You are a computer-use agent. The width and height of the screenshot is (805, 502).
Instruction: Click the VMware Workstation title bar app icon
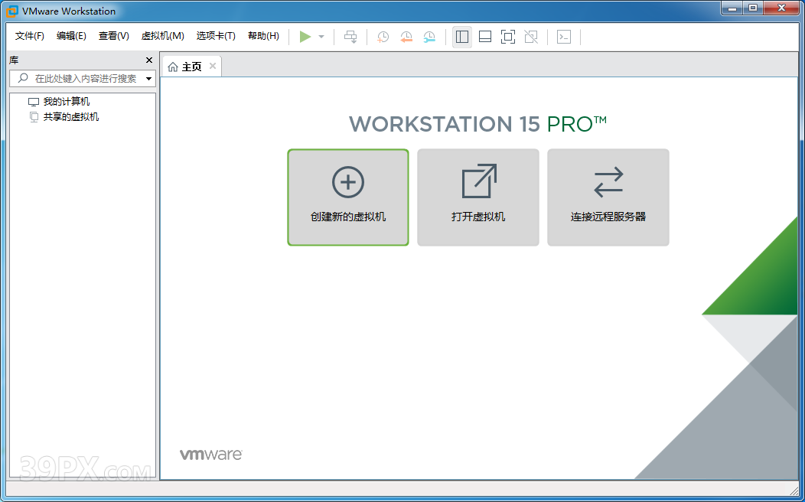click(x=11, y=11)
